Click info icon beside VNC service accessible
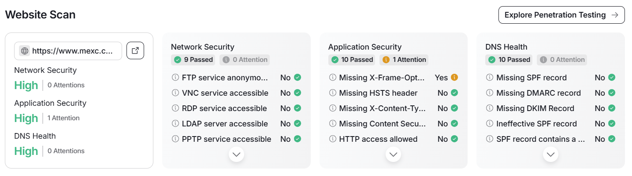632x176 pixels. [x=175, y=93]
